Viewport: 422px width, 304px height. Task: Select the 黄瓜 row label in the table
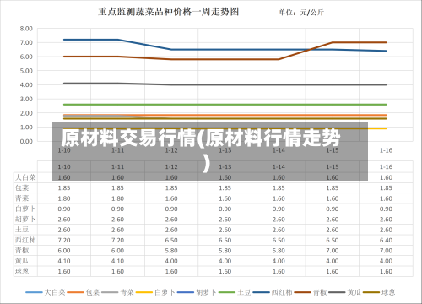tap(22, 261)
